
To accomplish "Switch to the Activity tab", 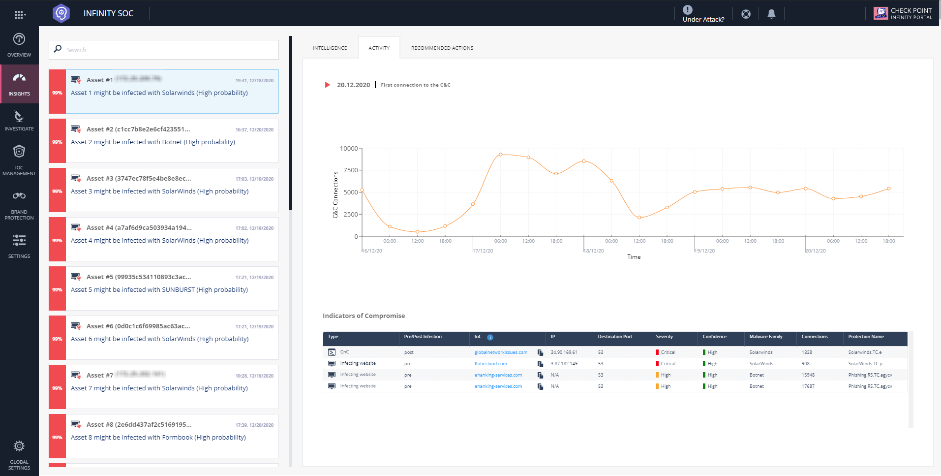I will coord(379,48).
